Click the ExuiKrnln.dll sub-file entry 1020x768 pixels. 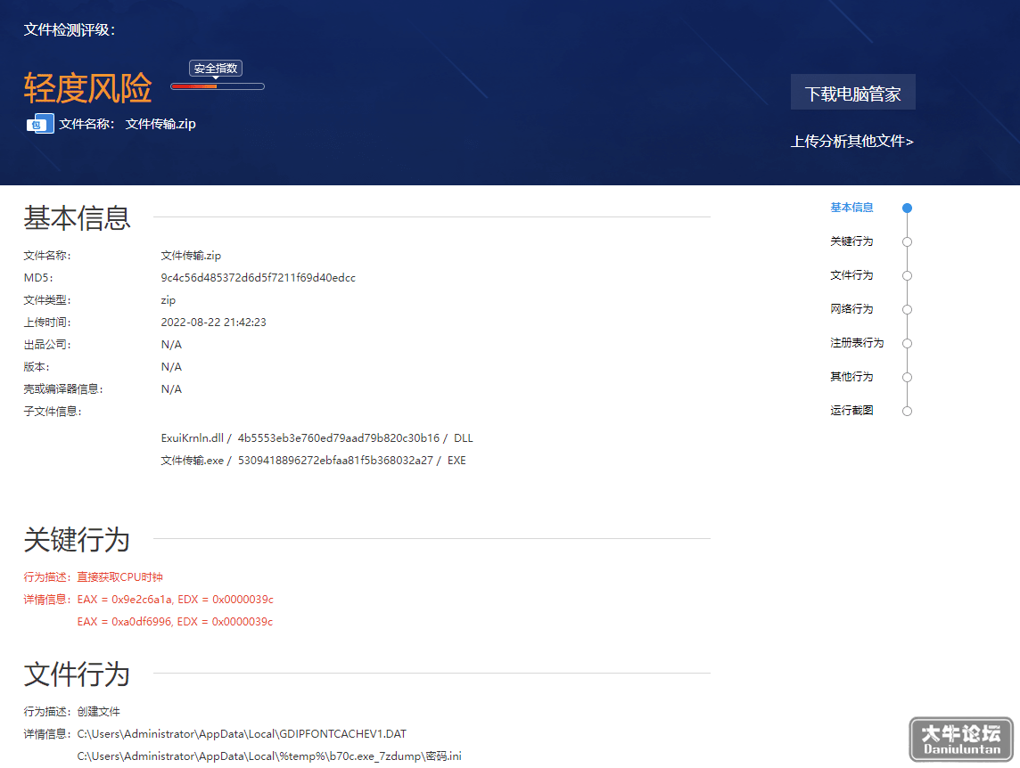(x=317, y=438)
